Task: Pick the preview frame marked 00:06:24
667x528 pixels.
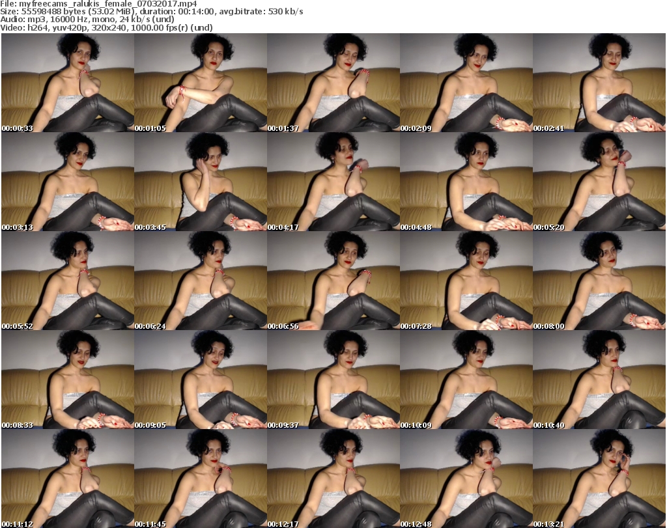Action: (x=201, y=281)
